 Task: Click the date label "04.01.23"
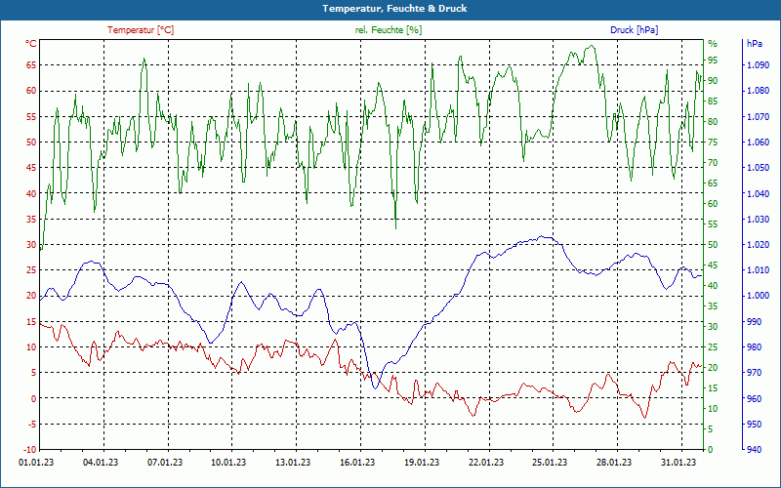tap(101, 463)
